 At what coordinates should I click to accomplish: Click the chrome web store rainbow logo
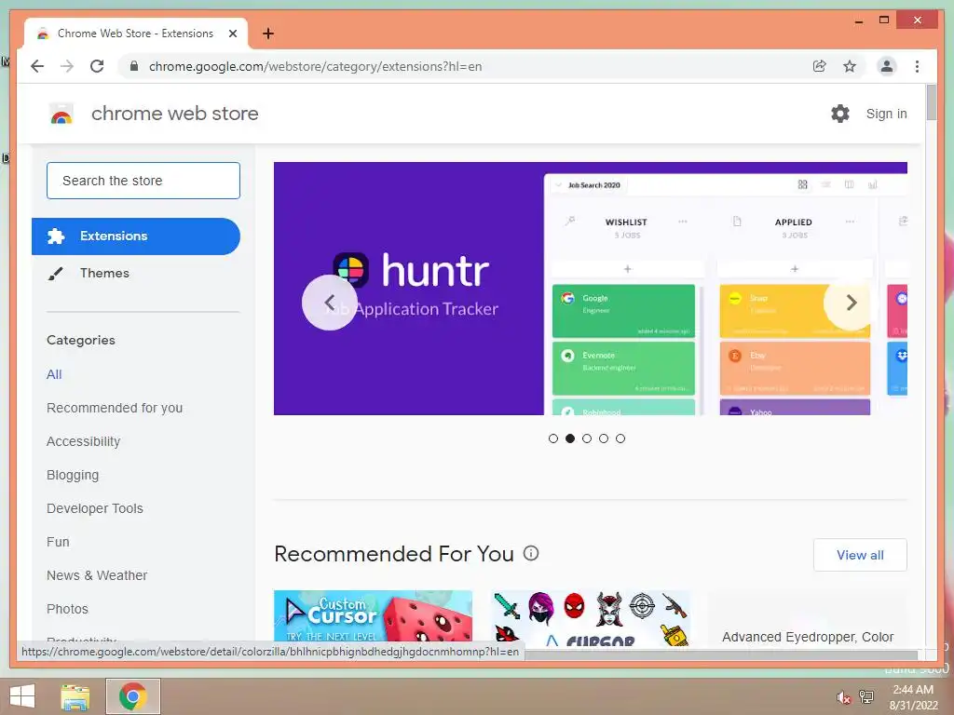click(61, 114)
